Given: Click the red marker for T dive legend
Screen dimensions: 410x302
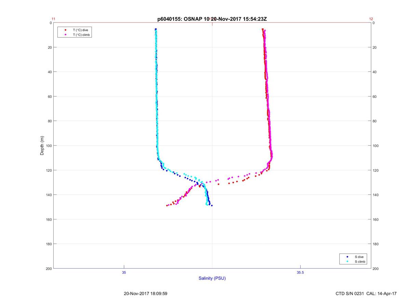Looking at the screenshot, I should click(65, 30).
